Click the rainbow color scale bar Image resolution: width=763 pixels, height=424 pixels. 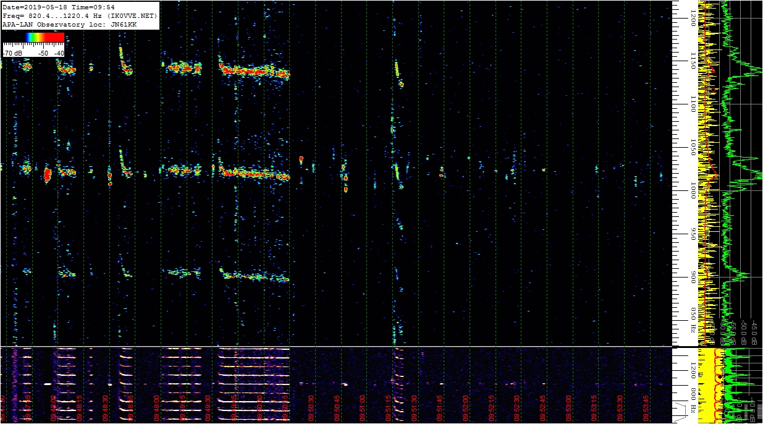click(x=46, y=37)
